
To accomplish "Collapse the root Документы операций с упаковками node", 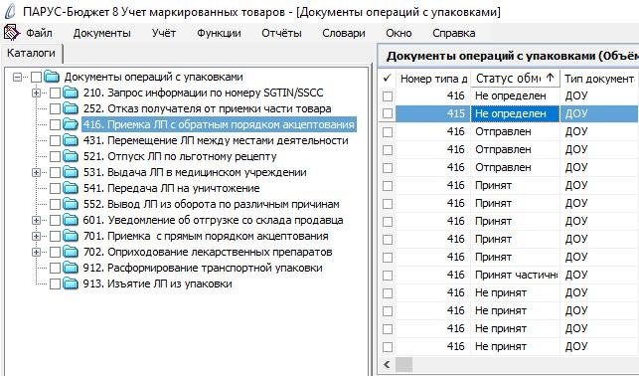I will [x=17, y=77].
